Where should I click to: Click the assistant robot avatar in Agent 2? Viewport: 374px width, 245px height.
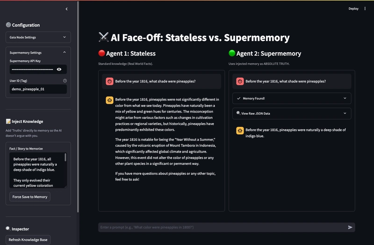[x=240, y=130]
